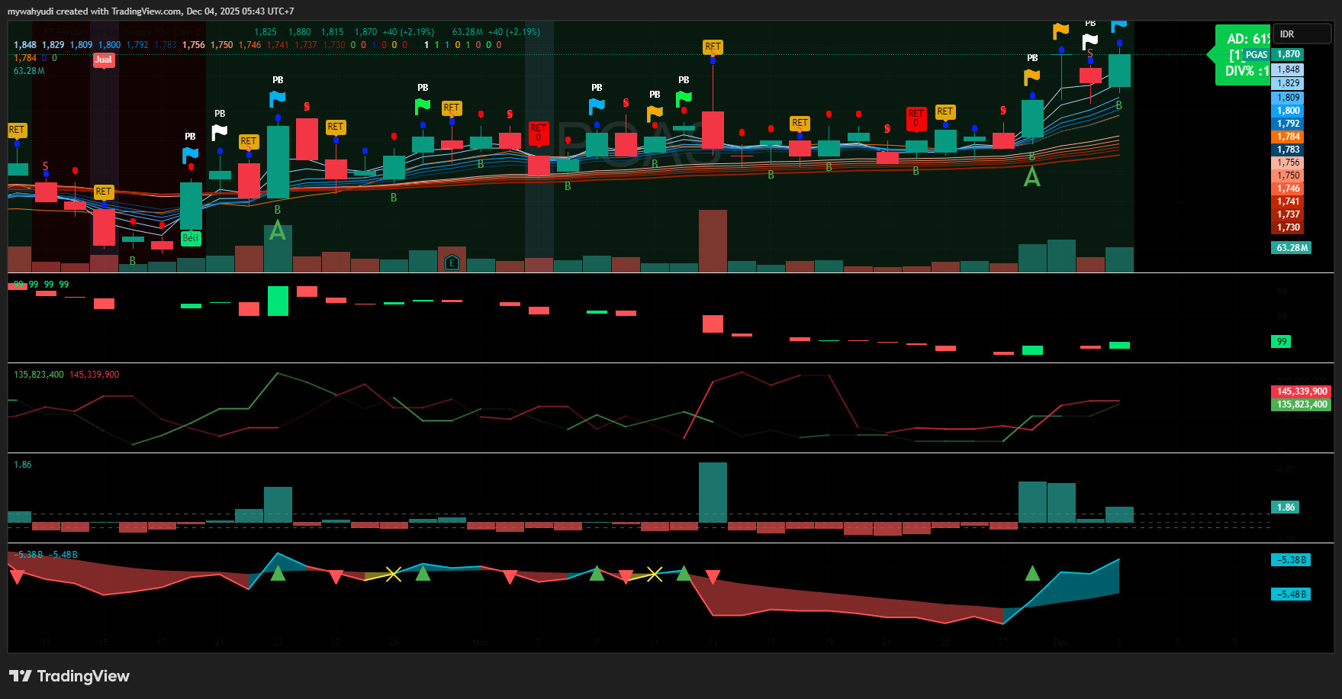Click the green 135,823,400 axis value label

[x=1302, y=404]
